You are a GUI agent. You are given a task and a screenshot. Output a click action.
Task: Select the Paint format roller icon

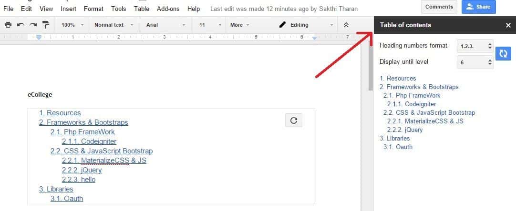click(46, 25)
